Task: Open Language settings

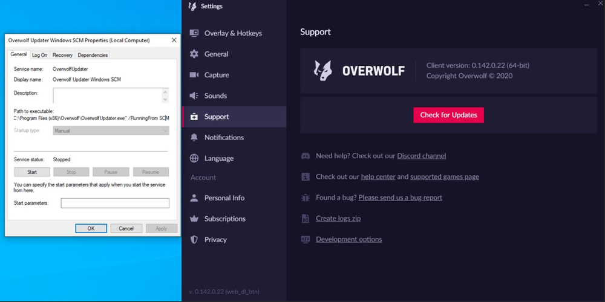Action: (x=234, y=158)
